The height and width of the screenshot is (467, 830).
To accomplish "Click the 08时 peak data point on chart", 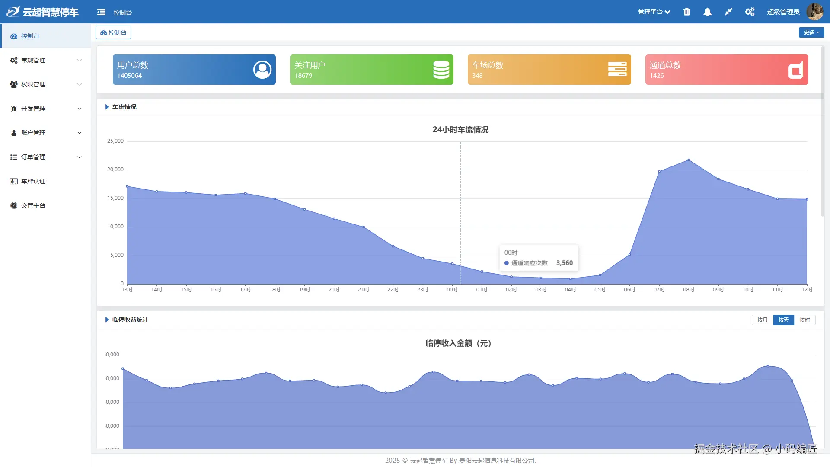I will click(x=689, y=160).
